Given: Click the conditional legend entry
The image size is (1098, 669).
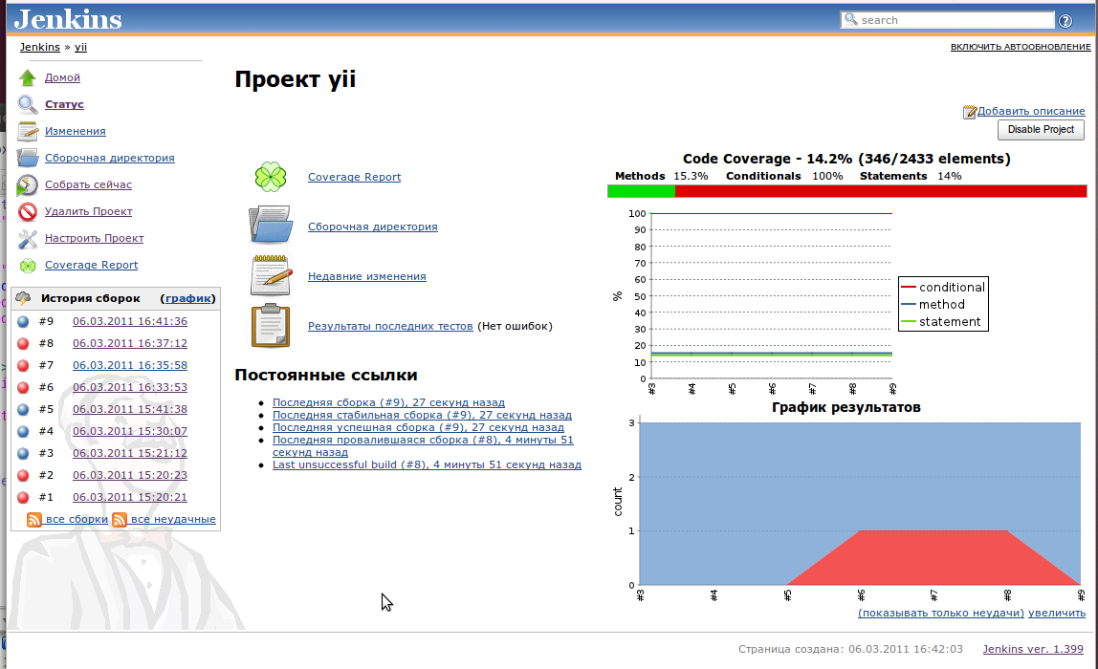Looking at the screenshot, I should [x=943, y=287].
